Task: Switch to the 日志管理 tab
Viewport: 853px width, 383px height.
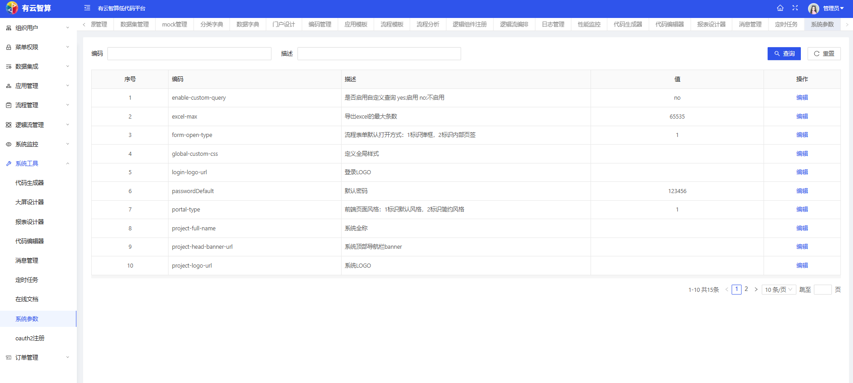Action: click(x=553, y=24)
